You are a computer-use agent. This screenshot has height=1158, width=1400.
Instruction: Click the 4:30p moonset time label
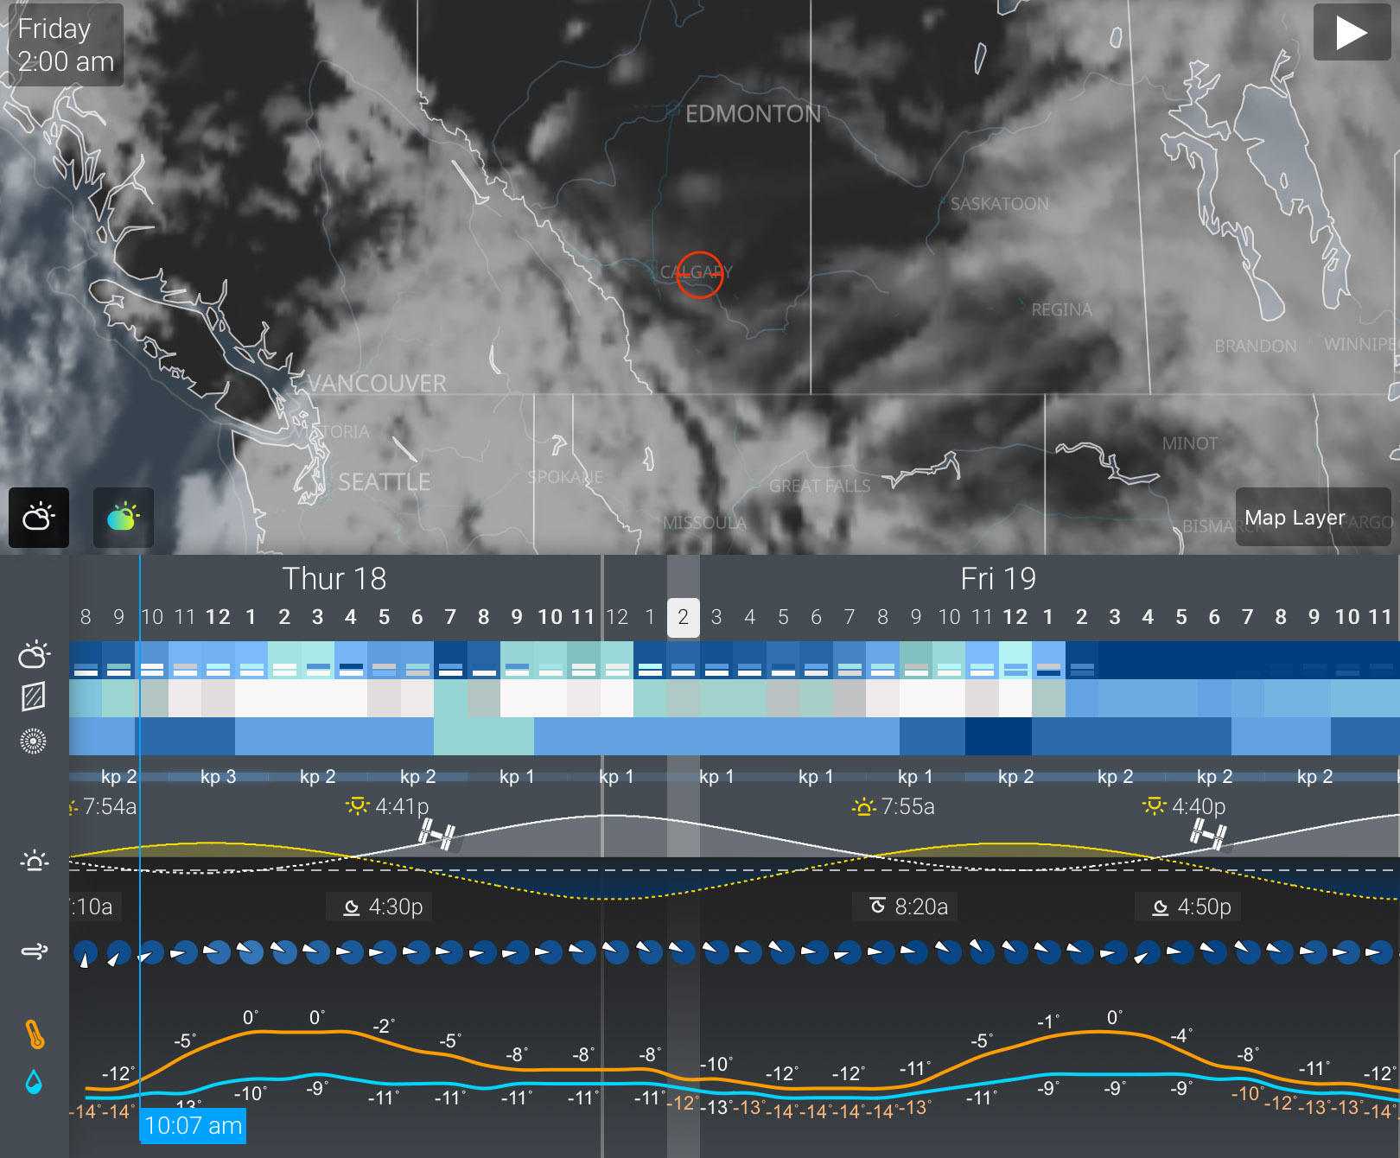point(384,907)
